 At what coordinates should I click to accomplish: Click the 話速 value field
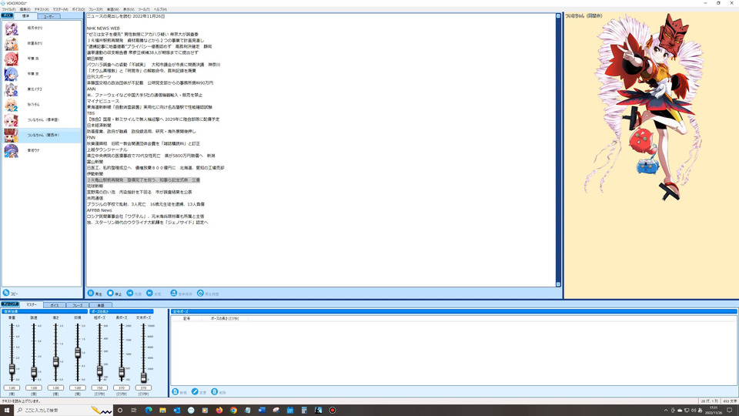[34, 387]
